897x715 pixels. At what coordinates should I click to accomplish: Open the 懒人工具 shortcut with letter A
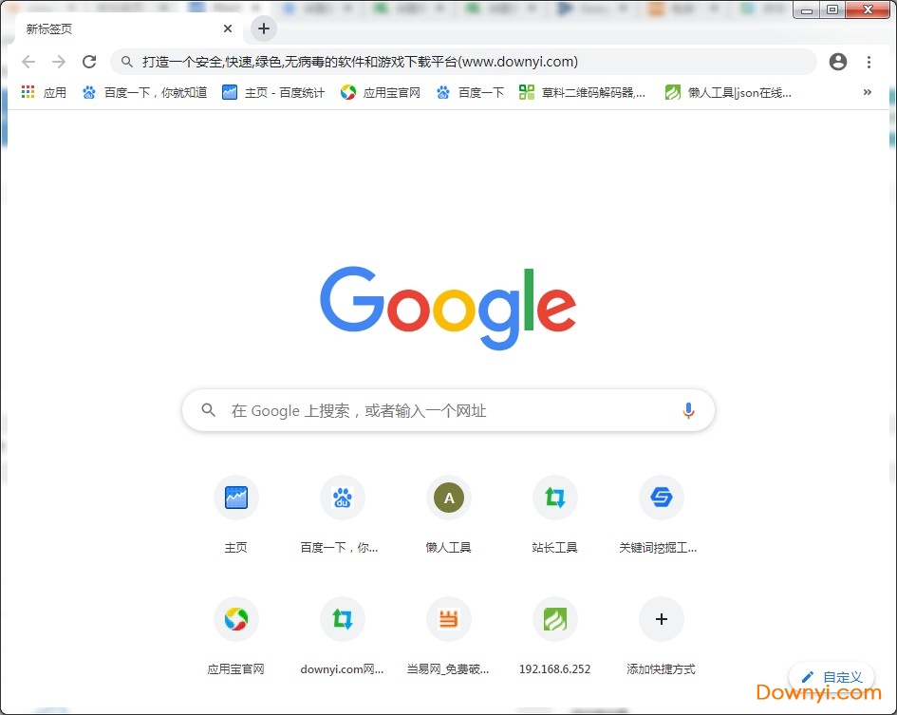448,498
